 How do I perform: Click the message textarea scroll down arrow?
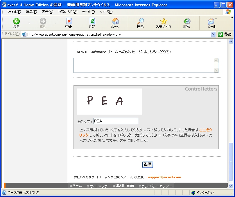216,70
